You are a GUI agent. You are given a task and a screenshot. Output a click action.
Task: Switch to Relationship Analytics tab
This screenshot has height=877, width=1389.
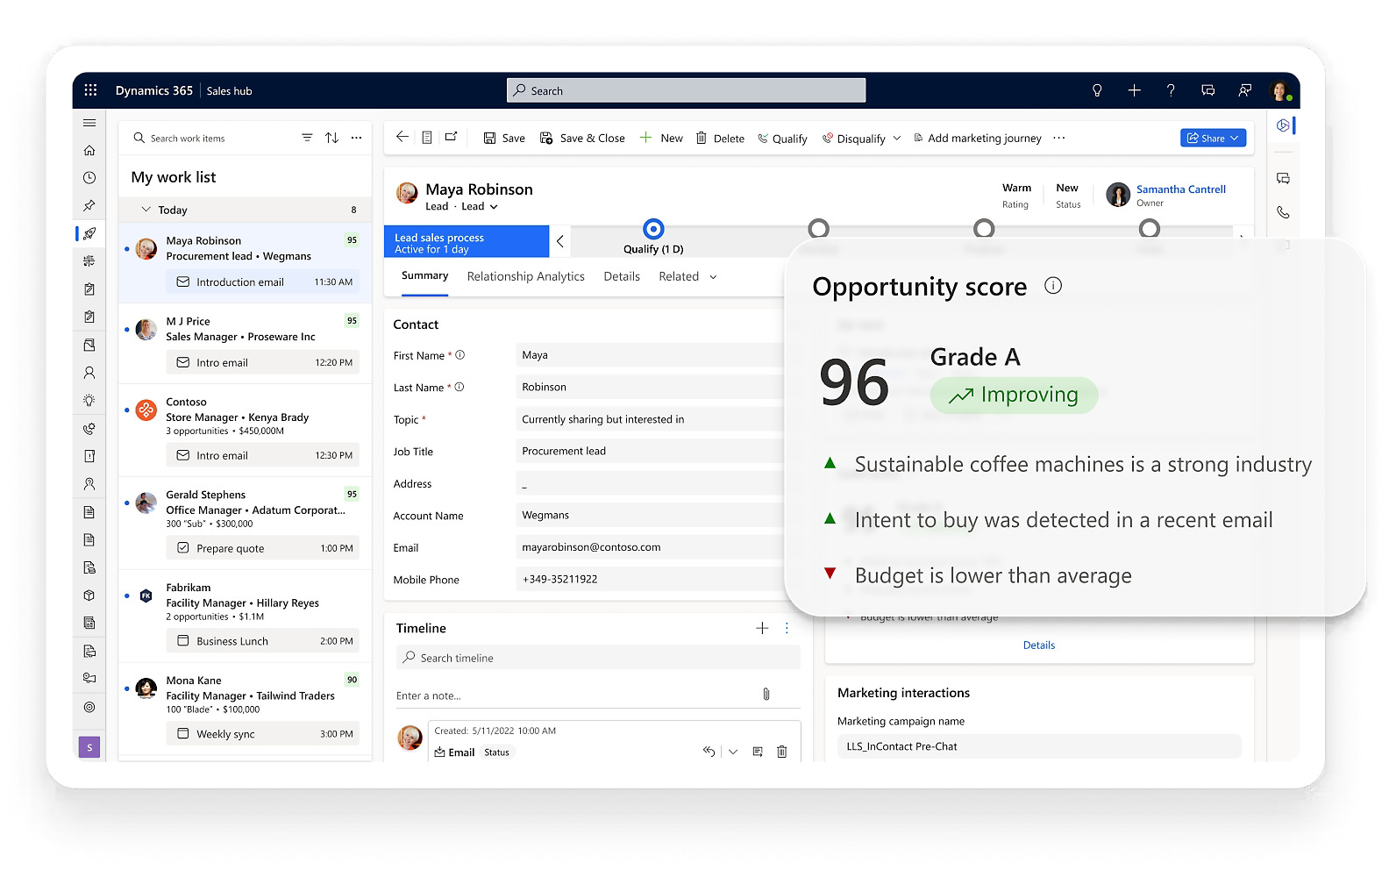(526, 276)
